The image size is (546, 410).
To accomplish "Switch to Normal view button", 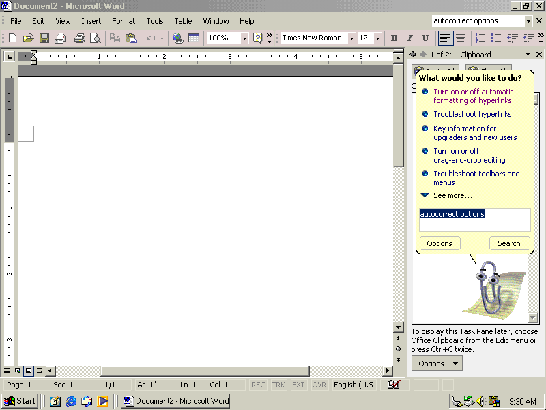I will [7, 370].
